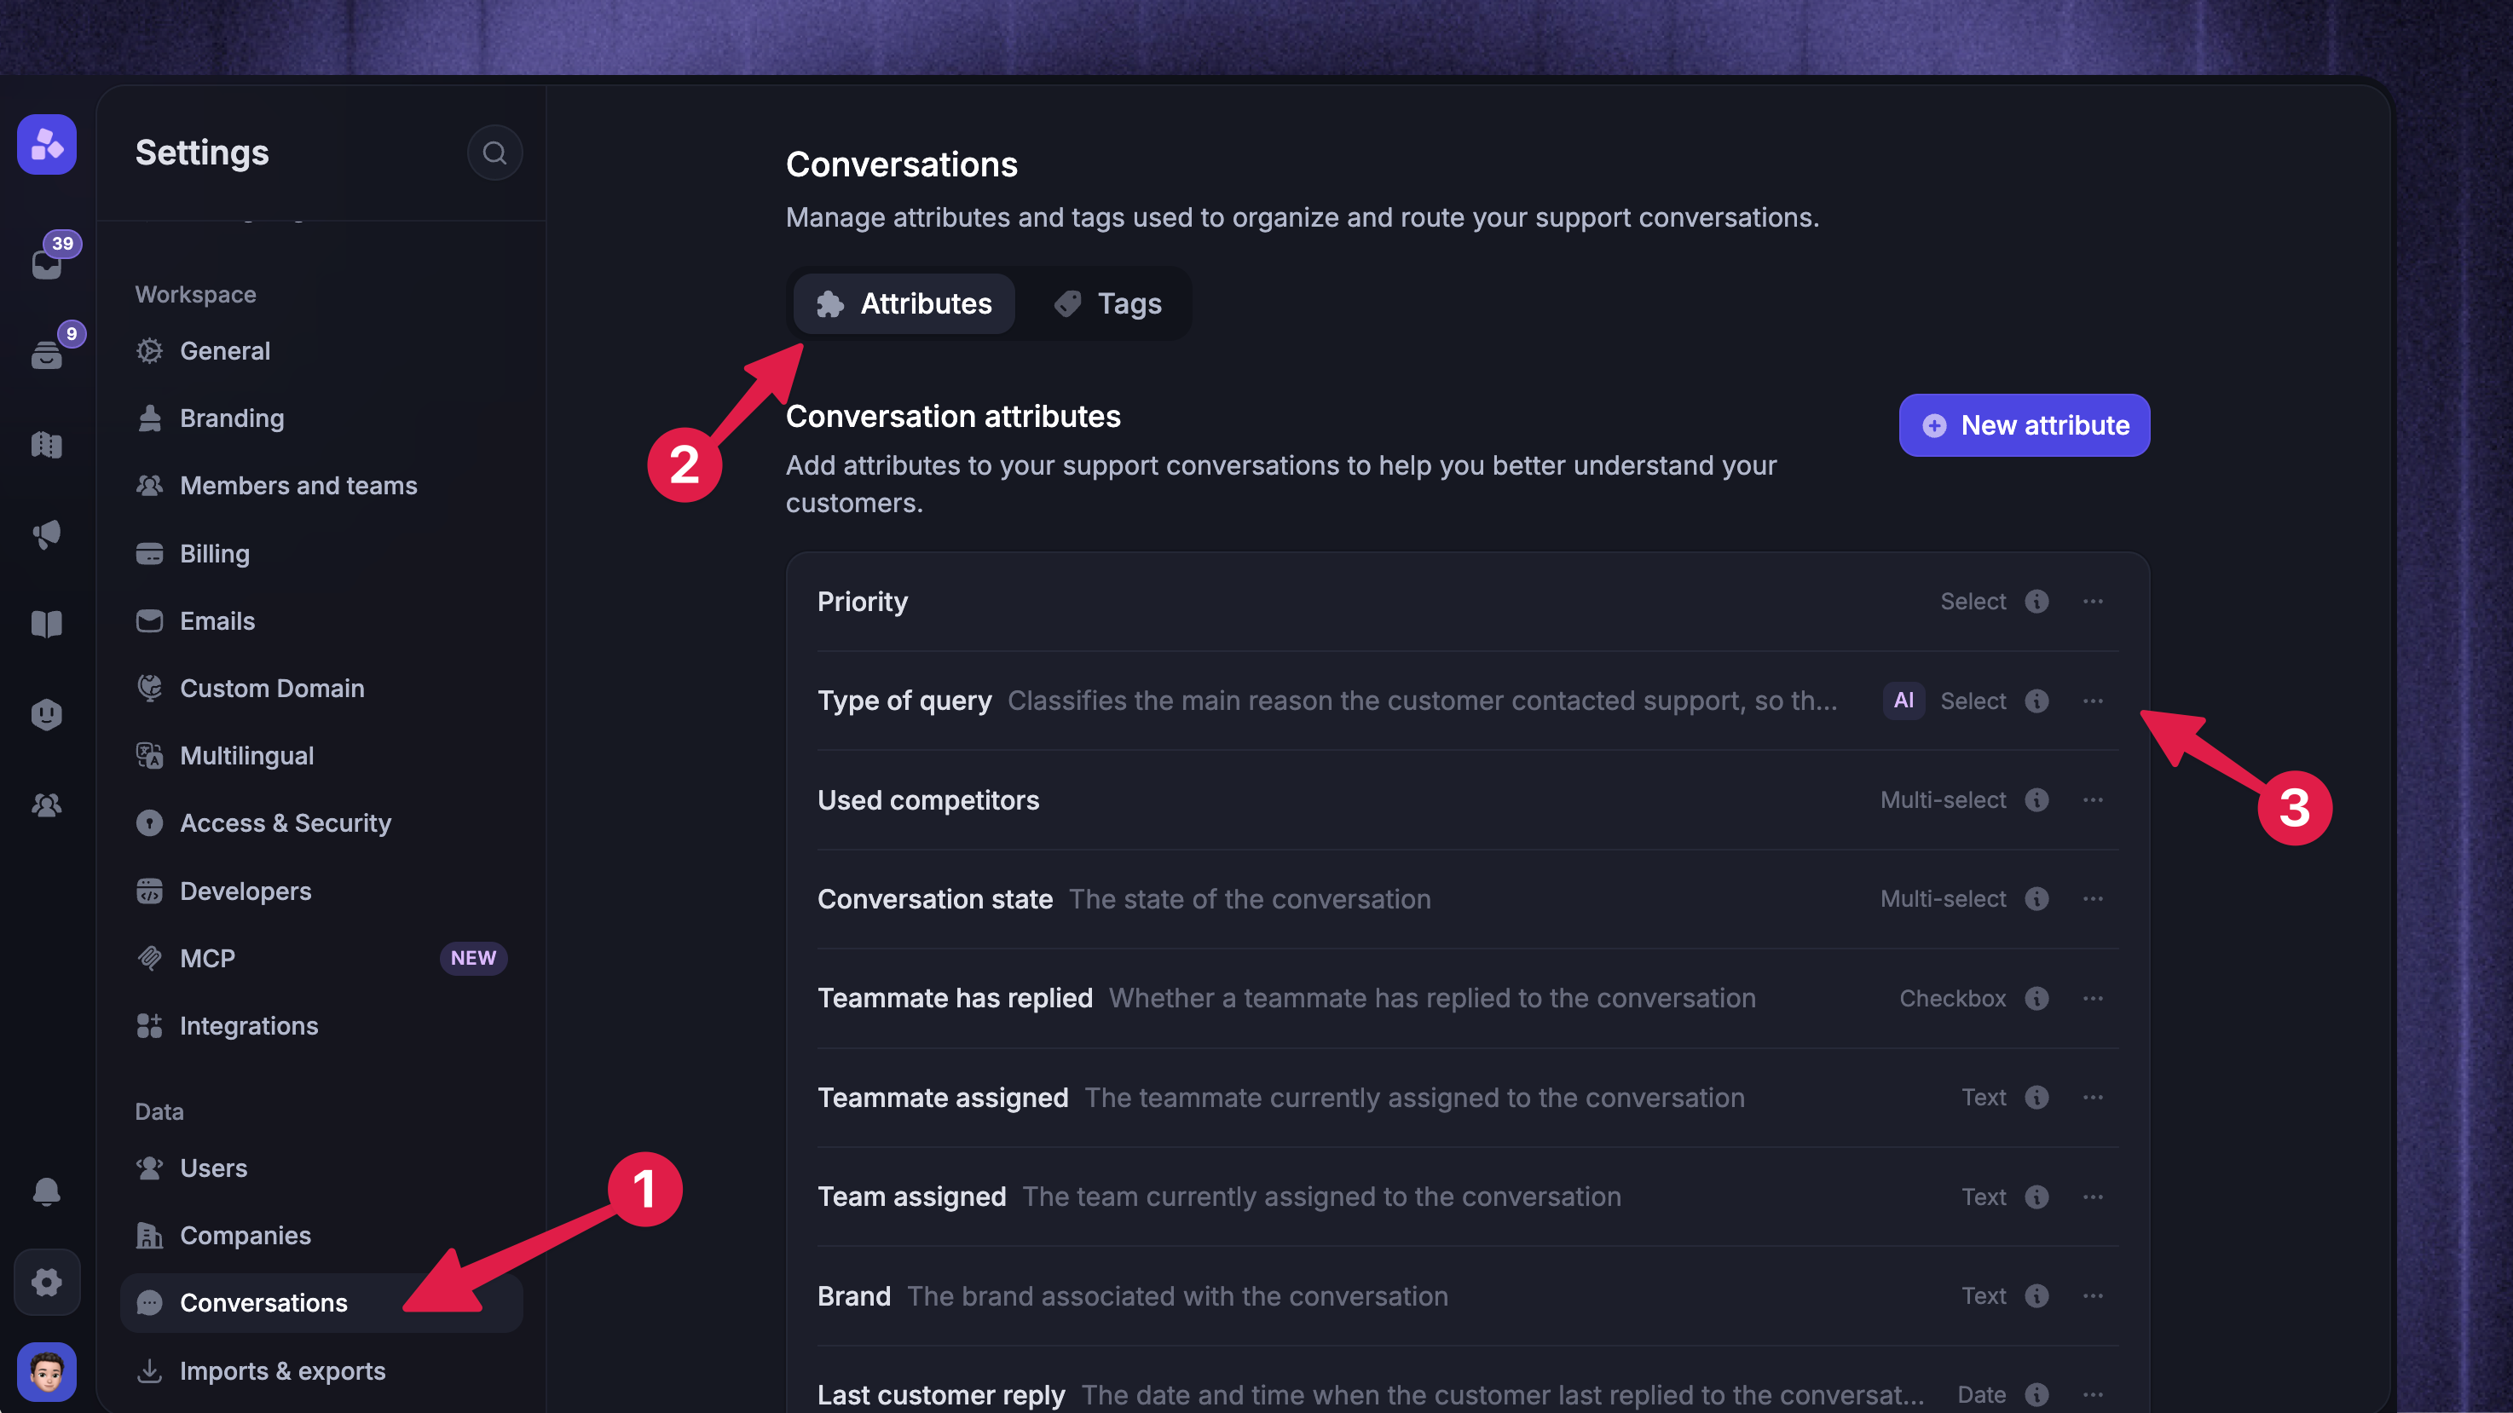Click the user avatar at bottom left
This screenshot has height=1413, width=2513.
pyautogui.click(x=47, y=1372)
